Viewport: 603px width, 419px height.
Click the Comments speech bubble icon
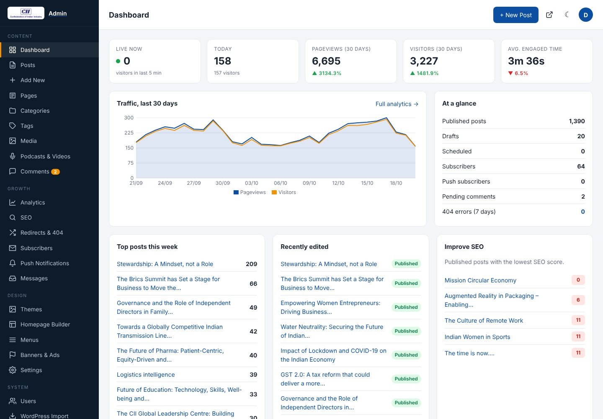point(13,171)
